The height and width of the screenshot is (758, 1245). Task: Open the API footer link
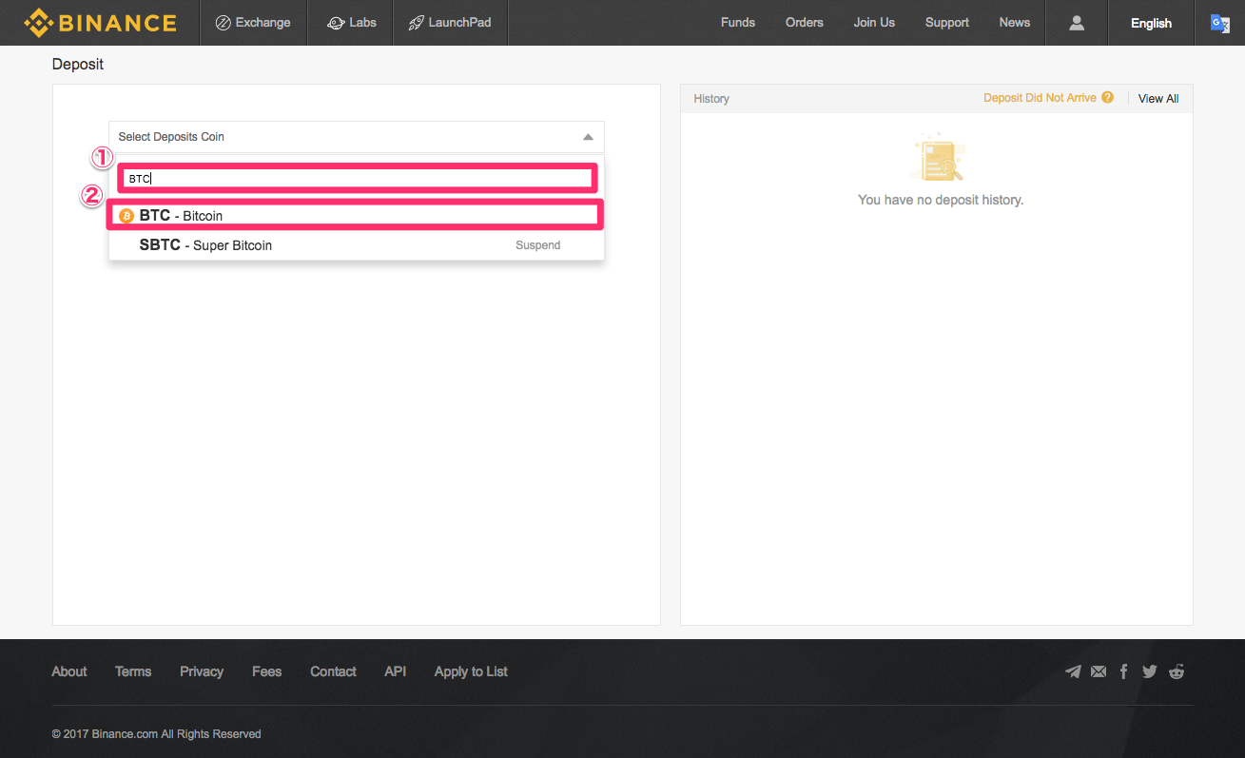[x=396, y=671]
